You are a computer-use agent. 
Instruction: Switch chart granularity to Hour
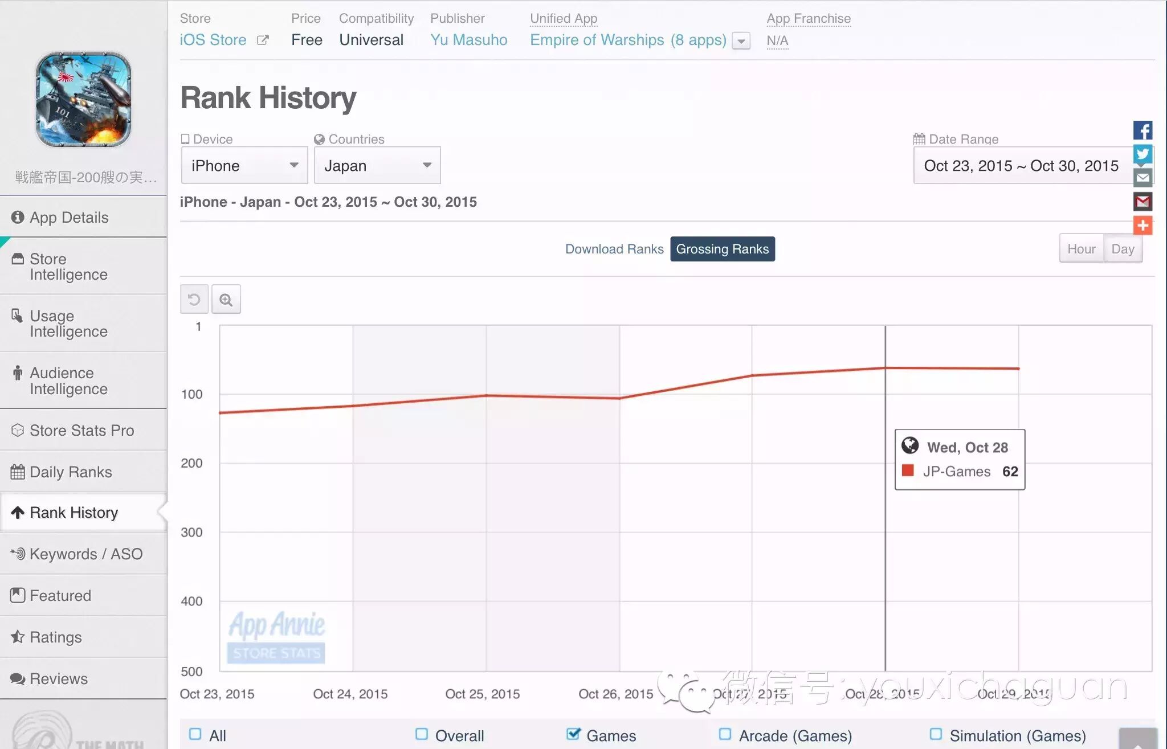click(1081, 249)
